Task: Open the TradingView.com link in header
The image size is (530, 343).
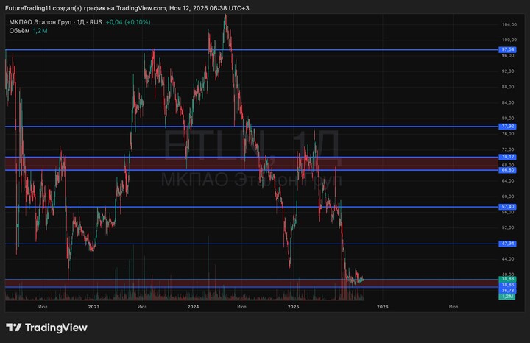Action: (140, 8)
